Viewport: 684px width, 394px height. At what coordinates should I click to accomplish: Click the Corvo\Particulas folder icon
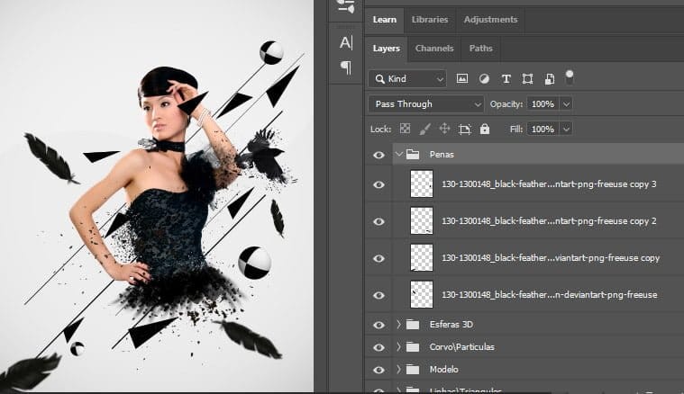tap(413, 347)
